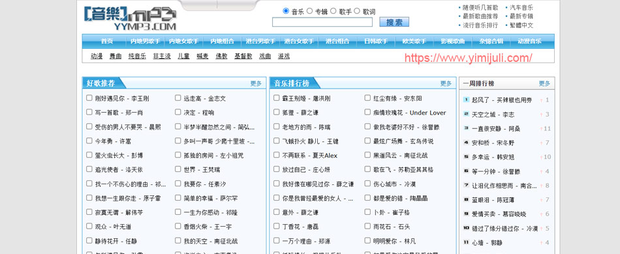Image resolution: width=620 pixels, height=254 pixels.
Task: Select the 歌手 search radio button
Action: (333, 11)
